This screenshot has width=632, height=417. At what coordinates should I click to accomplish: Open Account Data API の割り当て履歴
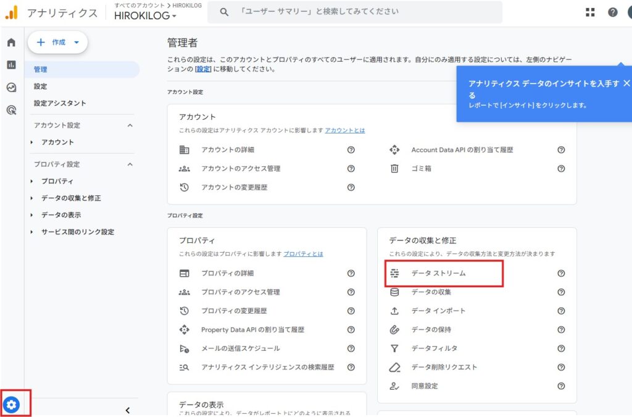point(462,150)
